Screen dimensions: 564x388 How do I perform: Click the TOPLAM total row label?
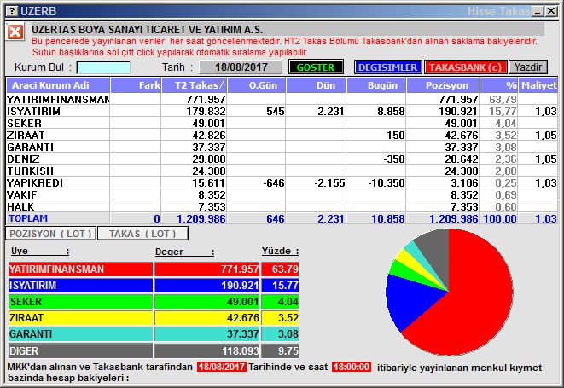click(28, 218)
